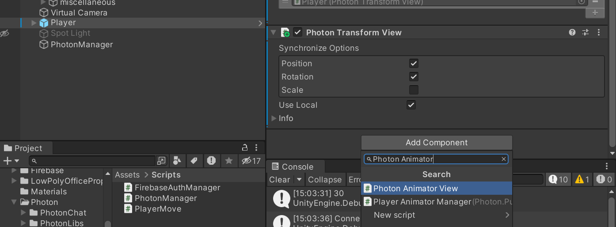Screen dimensions: 616x227
Task: Open the Clear options dropdown arrow
Action: (x=299, y=180)
